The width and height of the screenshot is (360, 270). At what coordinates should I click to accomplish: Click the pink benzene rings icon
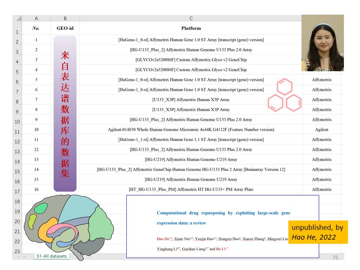[x=285, y=95]
